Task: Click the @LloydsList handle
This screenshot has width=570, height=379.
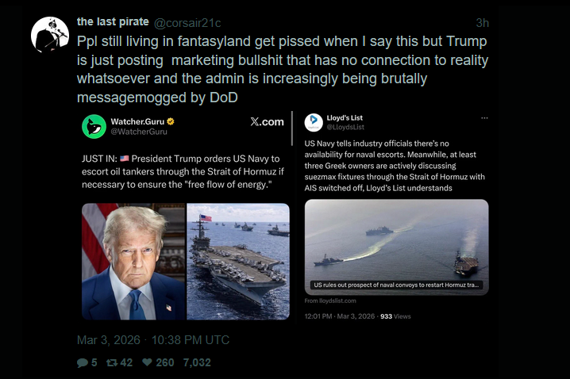Action: [343, 127]
